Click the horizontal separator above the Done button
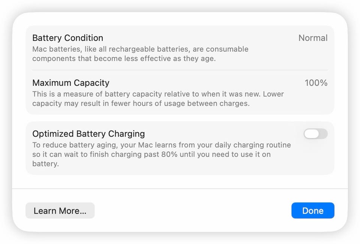This screenshot has height=244, width=360. 180,189
